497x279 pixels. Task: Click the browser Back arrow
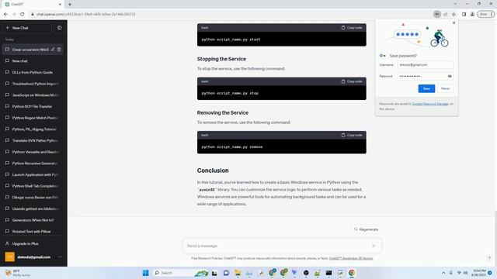click(5, 14)
